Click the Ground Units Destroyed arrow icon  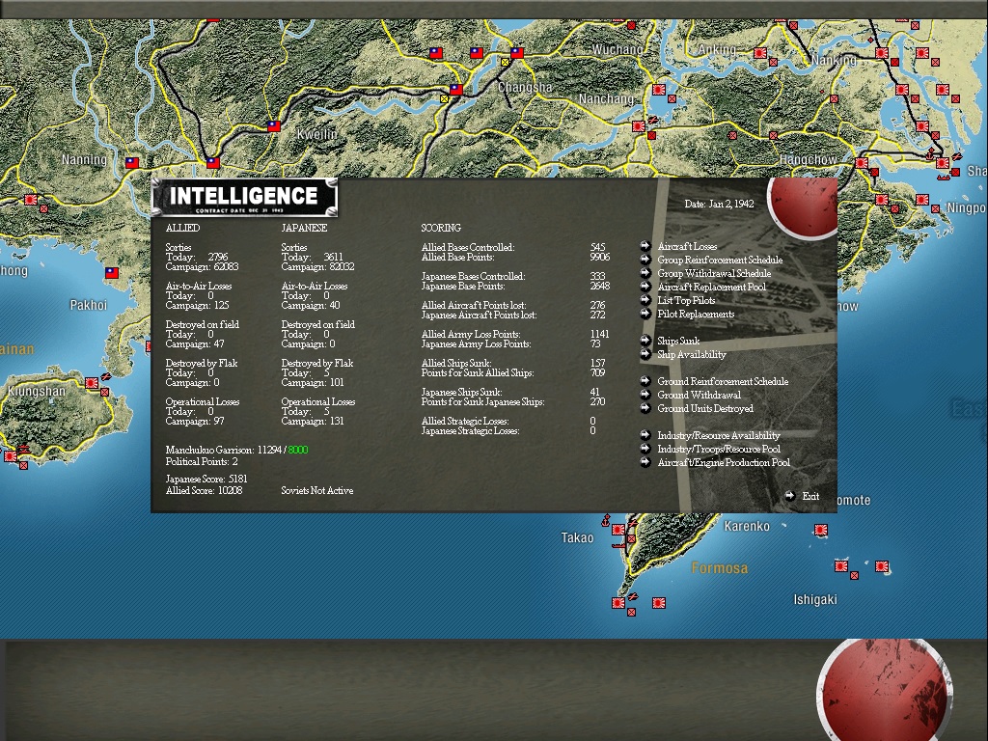645,408
